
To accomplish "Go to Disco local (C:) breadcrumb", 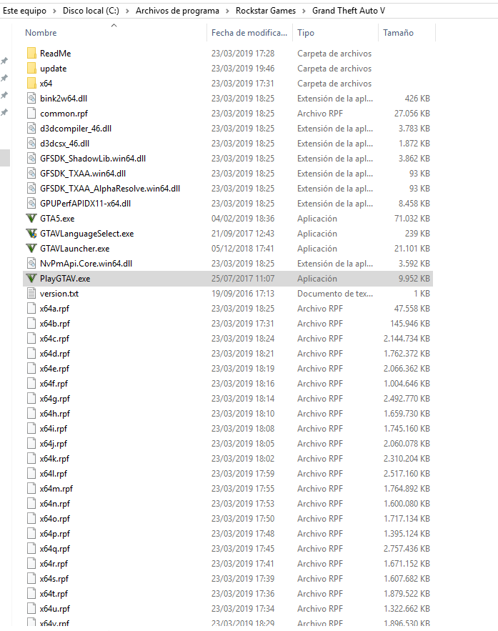I will (91, 11).
